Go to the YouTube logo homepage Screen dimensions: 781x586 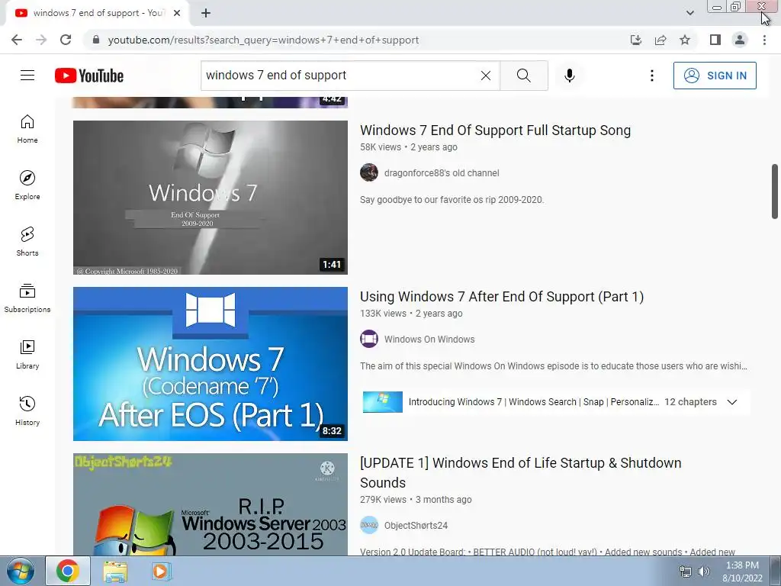pyautogui.click(x=89, y=76)
